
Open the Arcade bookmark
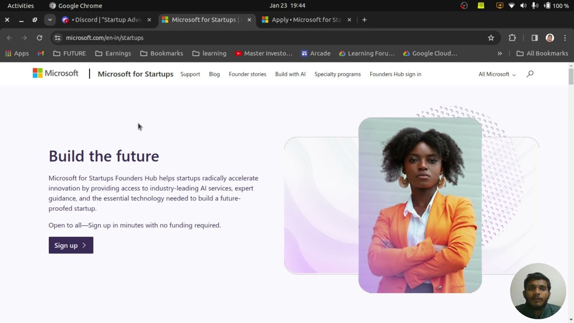(x=316, y=53)
